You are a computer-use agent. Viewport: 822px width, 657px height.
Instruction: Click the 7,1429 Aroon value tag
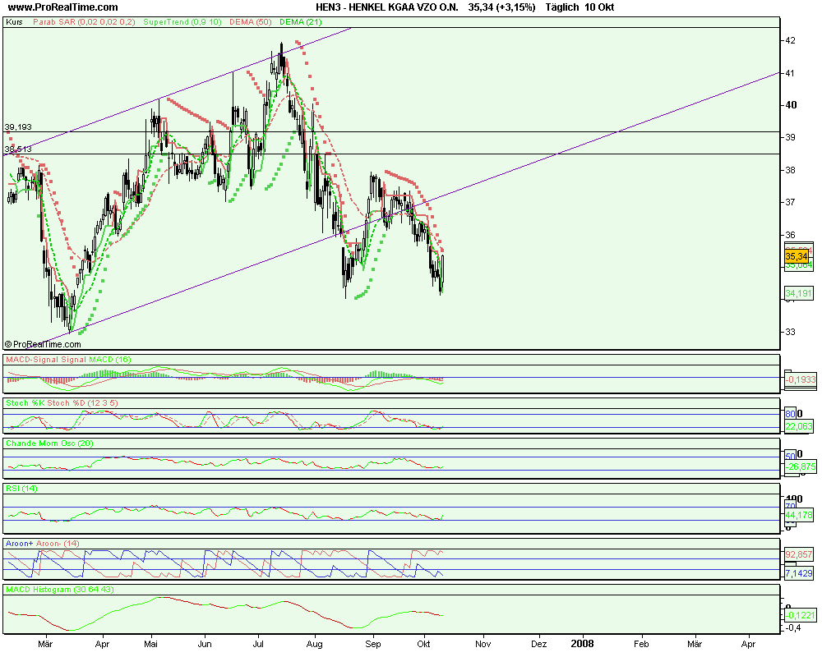tap(799, 574)
